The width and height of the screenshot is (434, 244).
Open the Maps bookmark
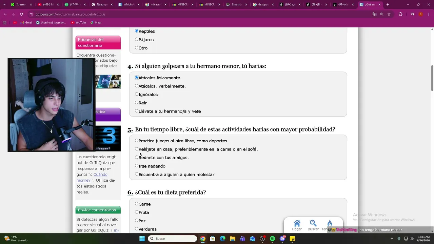[96, 23]
